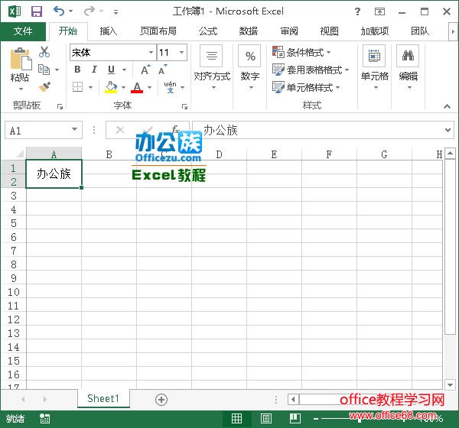Open Ribbon Display Options icon
Viewport: 459px width, 428px height.
tap(379, 11)
